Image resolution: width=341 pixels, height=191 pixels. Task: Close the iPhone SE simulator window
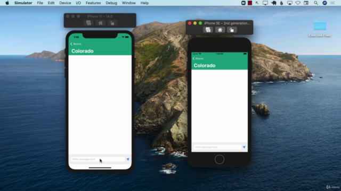pyautogui.click(x=190, y=23)
